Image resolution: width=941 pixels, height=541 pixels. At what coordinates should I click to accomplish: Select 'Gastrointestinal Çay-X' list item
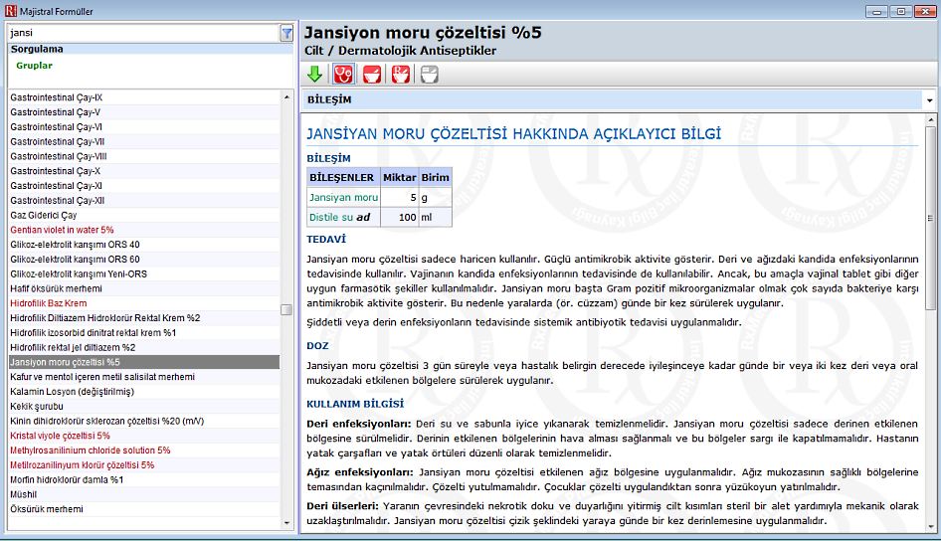click(143, 171)
